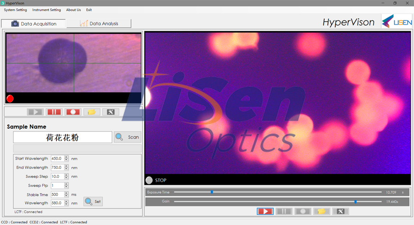The image size is (414, 225).
Task: Click the main fluorescence image view
Action: tap(277, 103)
